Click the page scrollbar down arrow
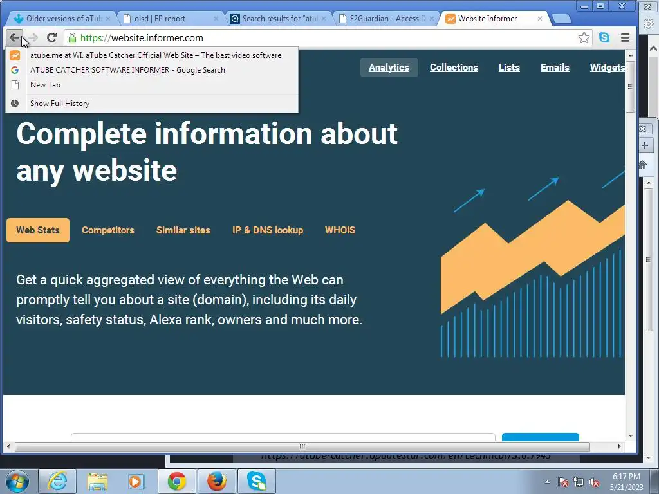Screen dimensions: 659x494 coord(631,436)
